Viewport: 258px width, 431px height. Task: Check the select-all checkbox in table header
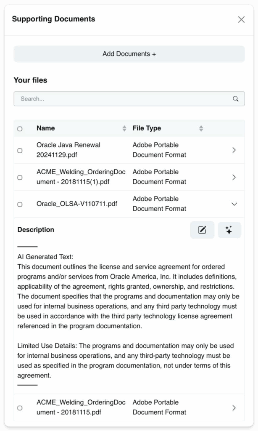pyautogui.click(x=20, y=128)
